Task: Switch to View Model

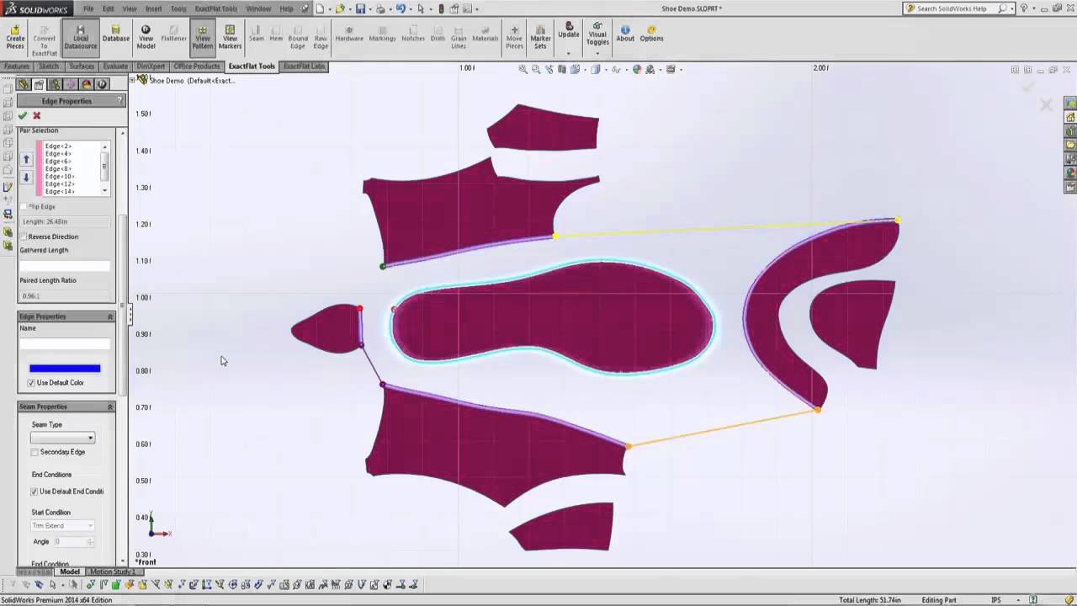Action: [146, 37]
